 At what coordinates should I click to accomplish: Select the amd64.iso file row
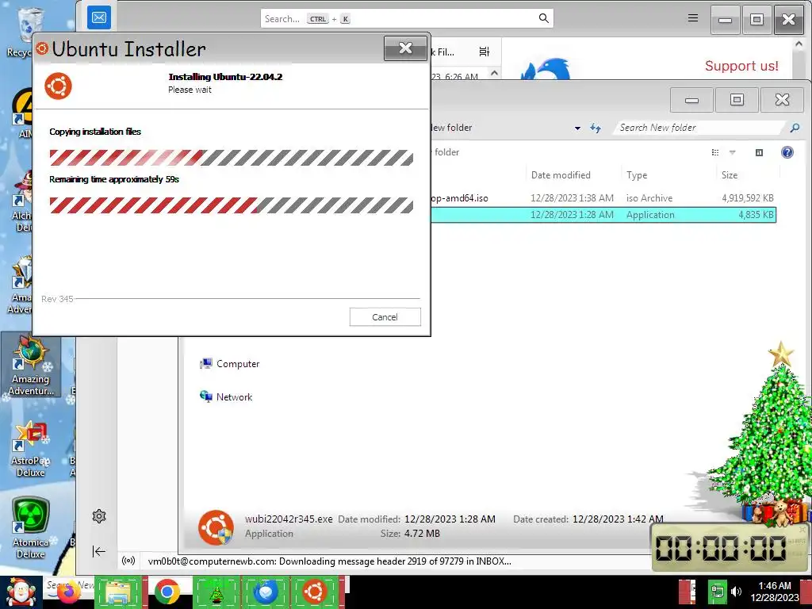603,197
